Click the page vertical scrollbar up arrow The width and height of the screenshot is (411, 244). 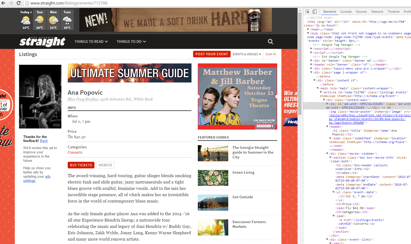[x=300, y=11]
